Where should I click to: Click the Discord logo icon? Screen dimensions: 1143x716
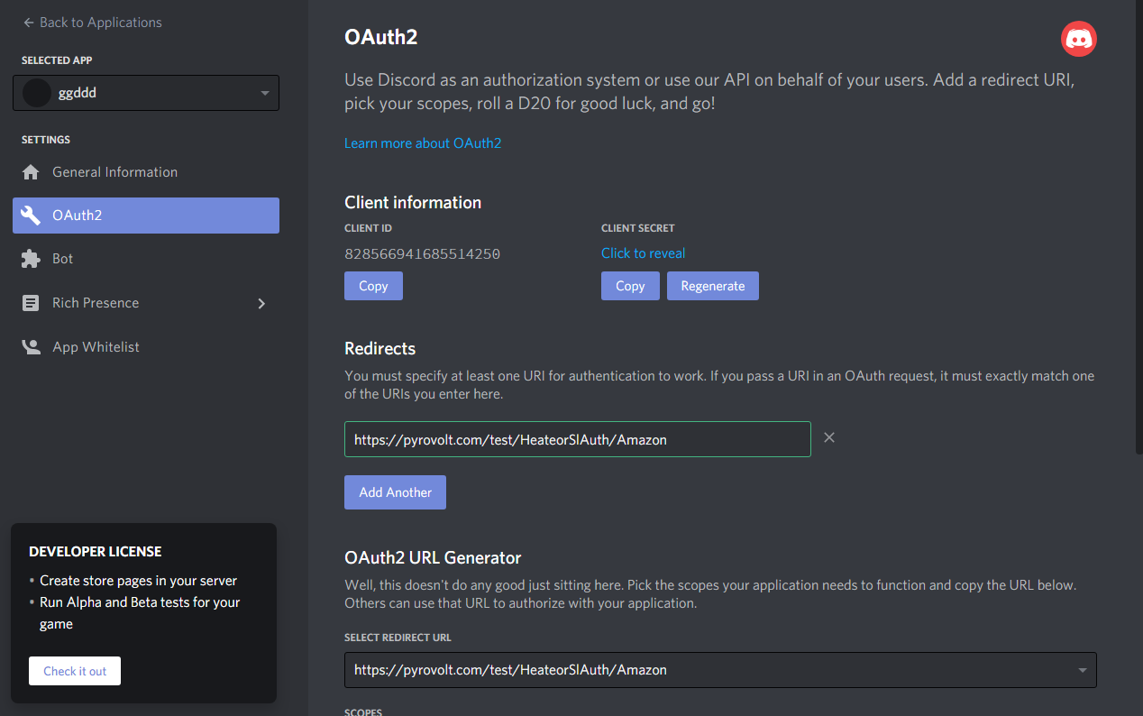(x=1079, y=39)
